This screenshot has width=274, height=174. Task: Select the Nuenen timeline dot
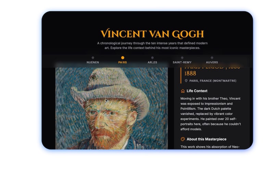tap(93, 58)
